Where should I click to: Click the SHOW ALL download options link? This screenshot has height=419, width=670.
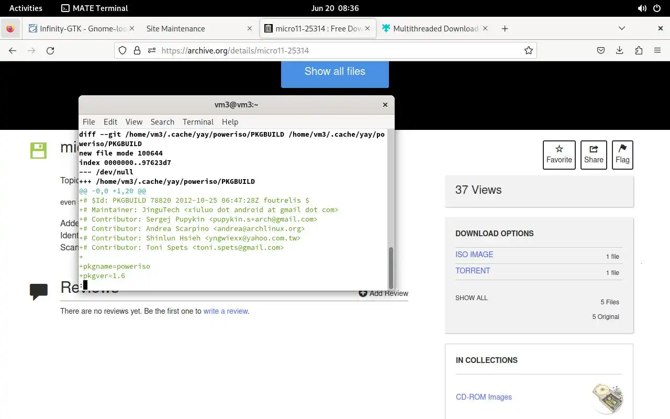tap(471, 298)
